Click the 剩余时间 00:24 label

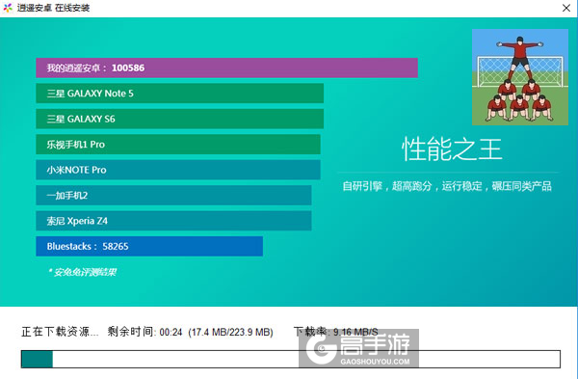(x=144, y=332)
